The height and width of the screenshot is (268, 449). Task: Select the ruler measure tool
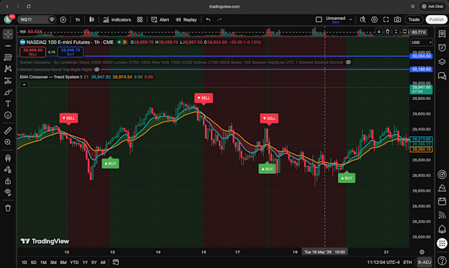point(8,130)
